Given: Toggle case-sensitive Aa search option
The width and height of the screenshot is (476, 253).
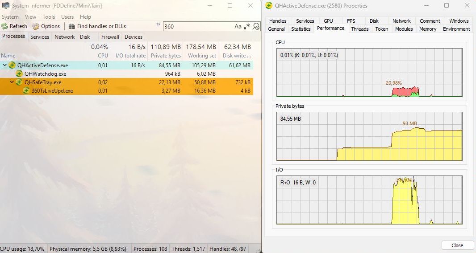Looking at the screenshot, I should click(238, 26).
